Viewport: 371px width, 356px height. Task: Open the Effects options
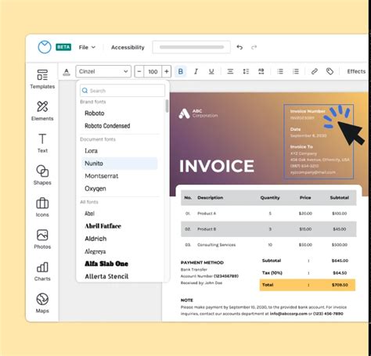click(x=356, y=71)
